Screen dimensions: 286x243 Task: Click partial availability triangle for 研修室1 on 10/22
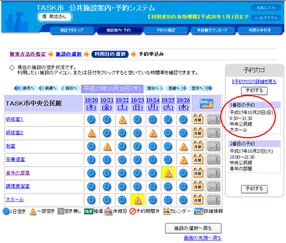122,120
